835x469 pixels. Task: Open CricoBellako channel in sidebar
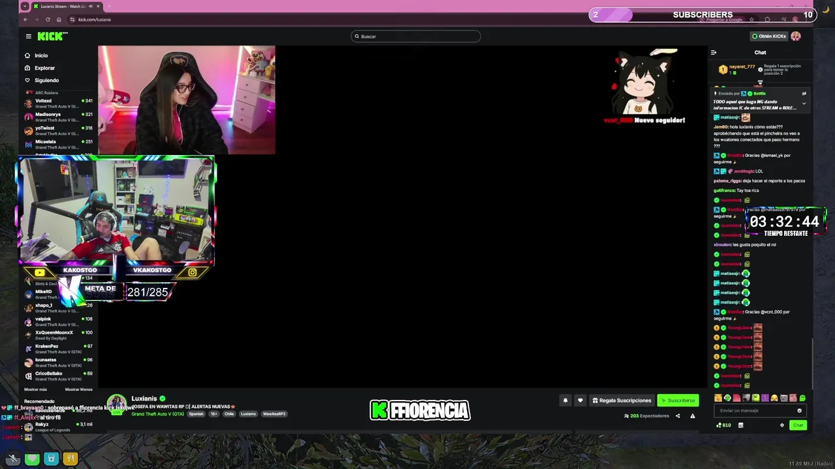(x=59, y=376)
